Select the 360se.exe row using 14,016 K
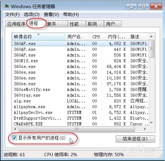This screenshot has height=161, width=165. coord(80,72)
